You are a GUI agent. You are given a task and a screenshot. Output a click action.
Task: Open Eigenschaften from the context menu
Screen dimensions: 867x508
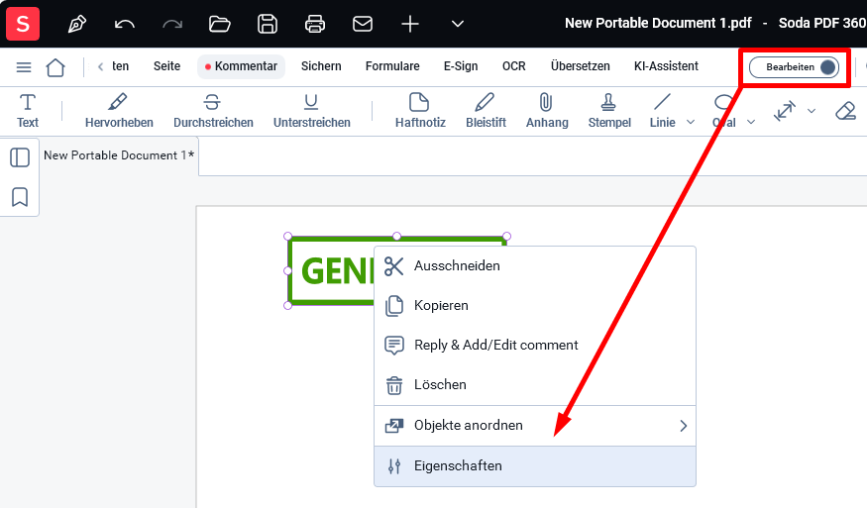[x=535, y=466]
